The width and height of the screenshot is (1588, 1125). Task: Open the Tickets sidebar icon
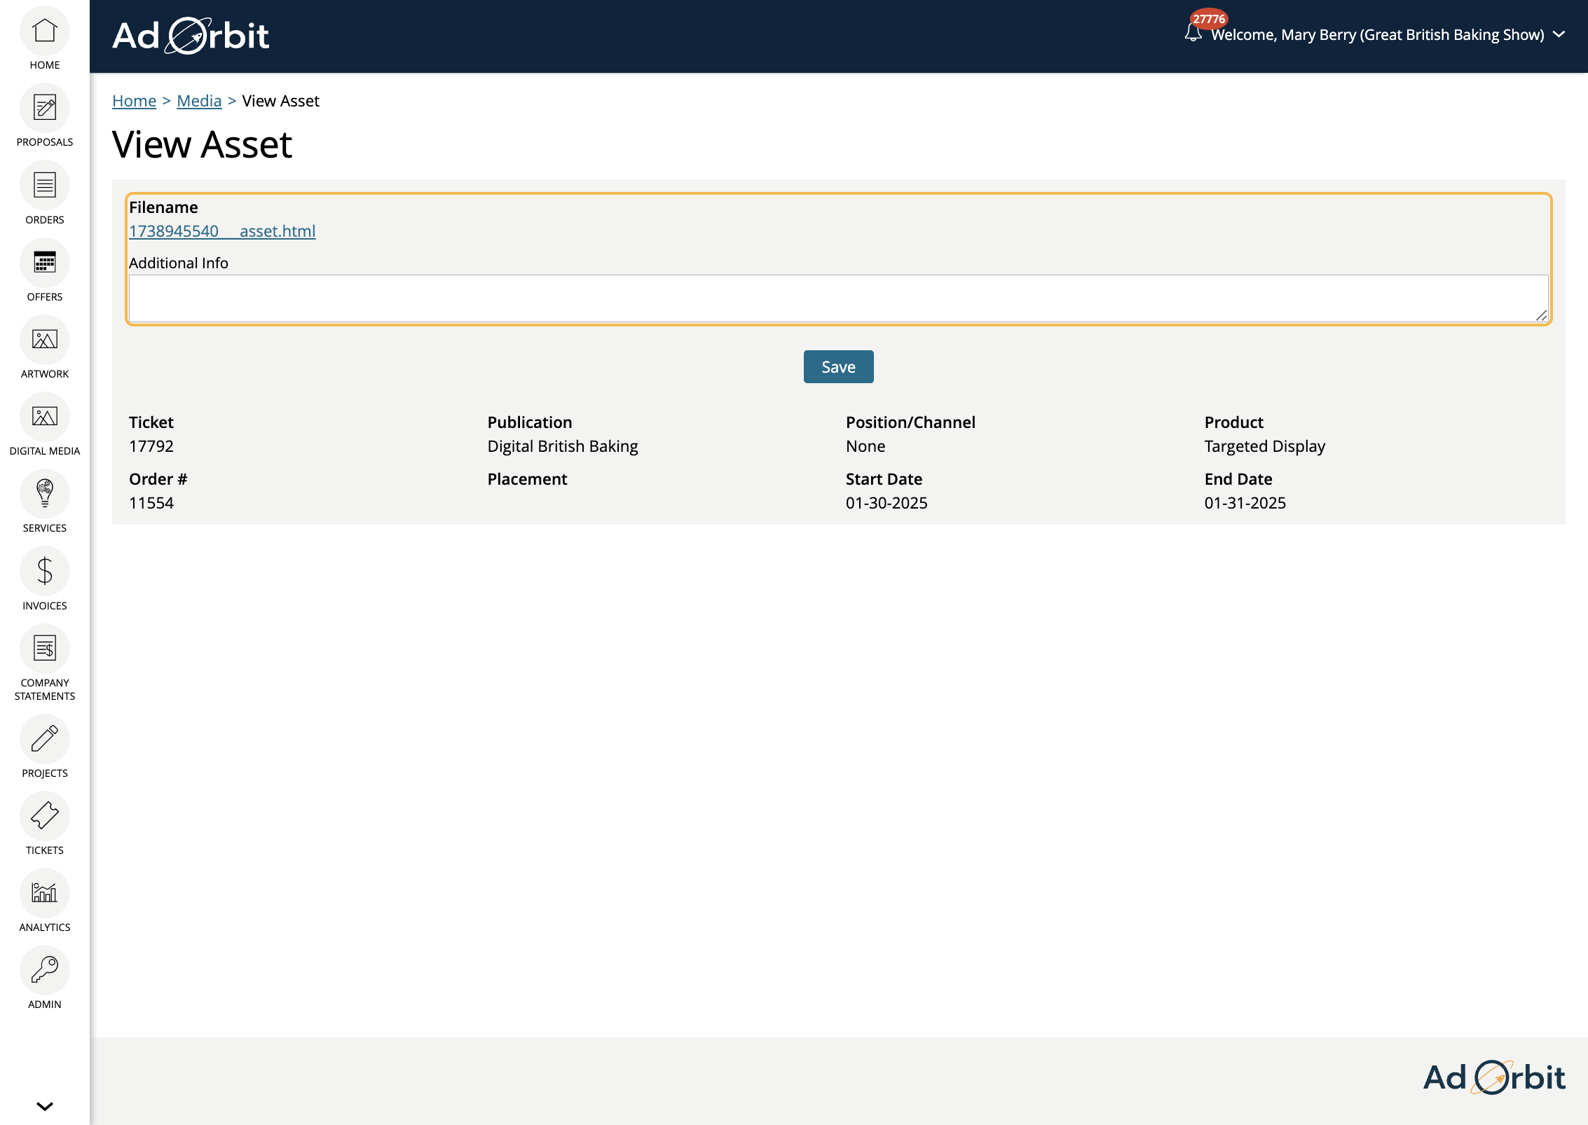coord(45,816)
